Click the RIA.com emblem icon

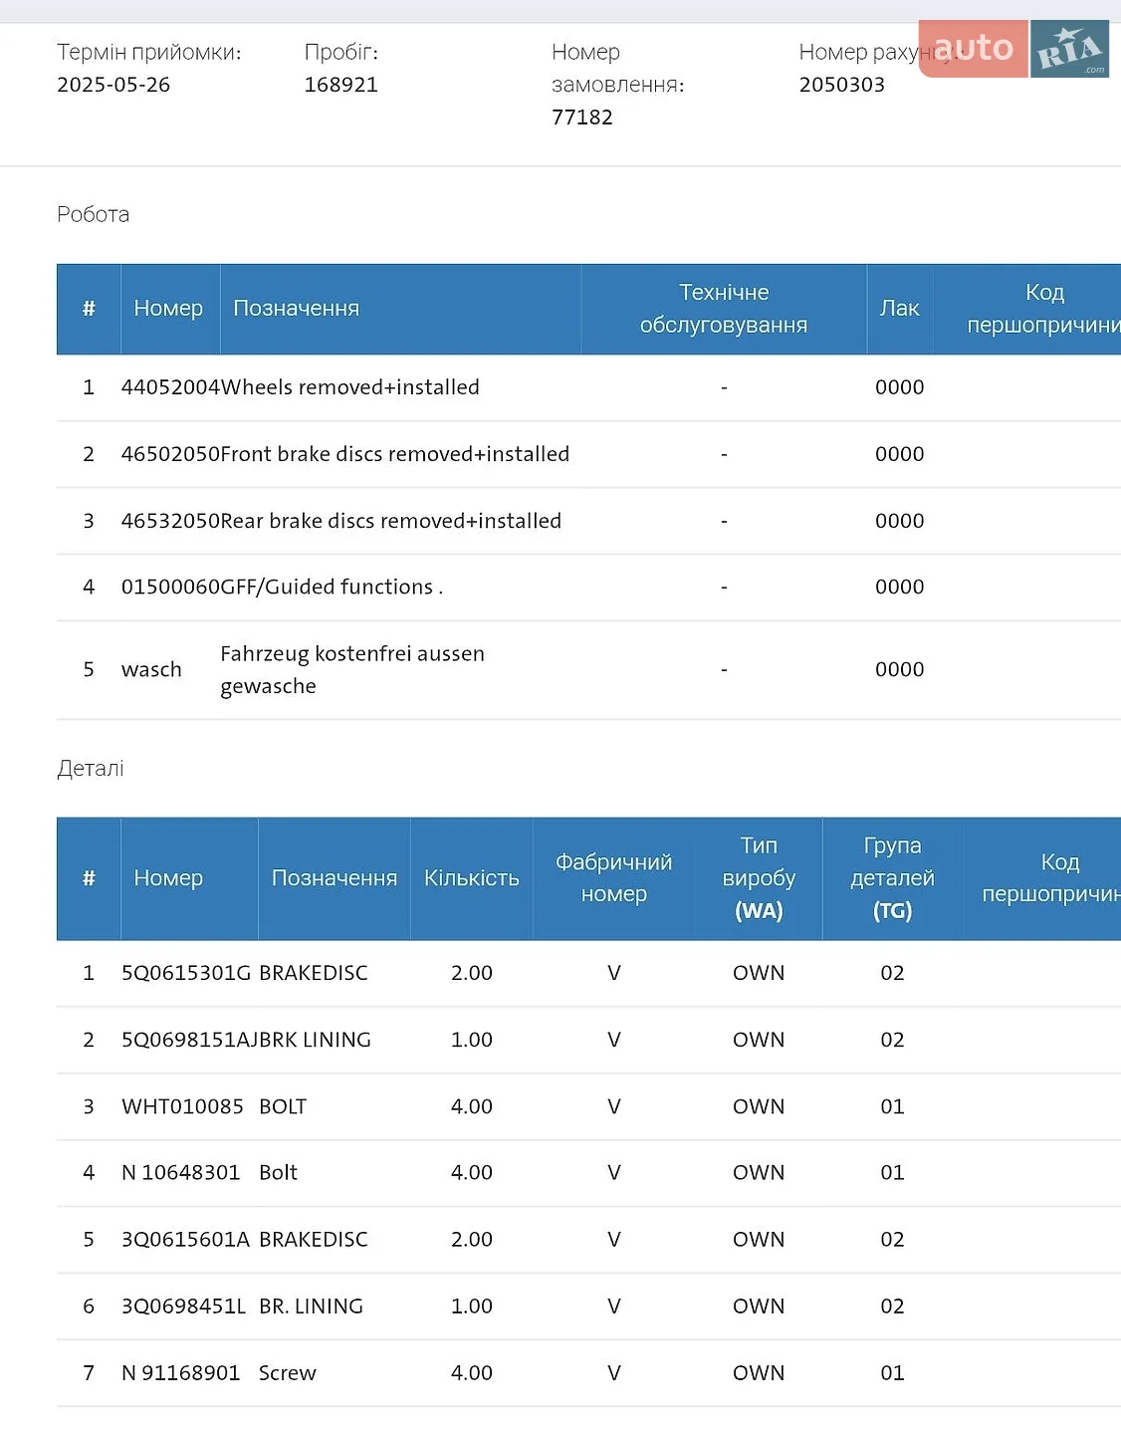pos(1070,49)
